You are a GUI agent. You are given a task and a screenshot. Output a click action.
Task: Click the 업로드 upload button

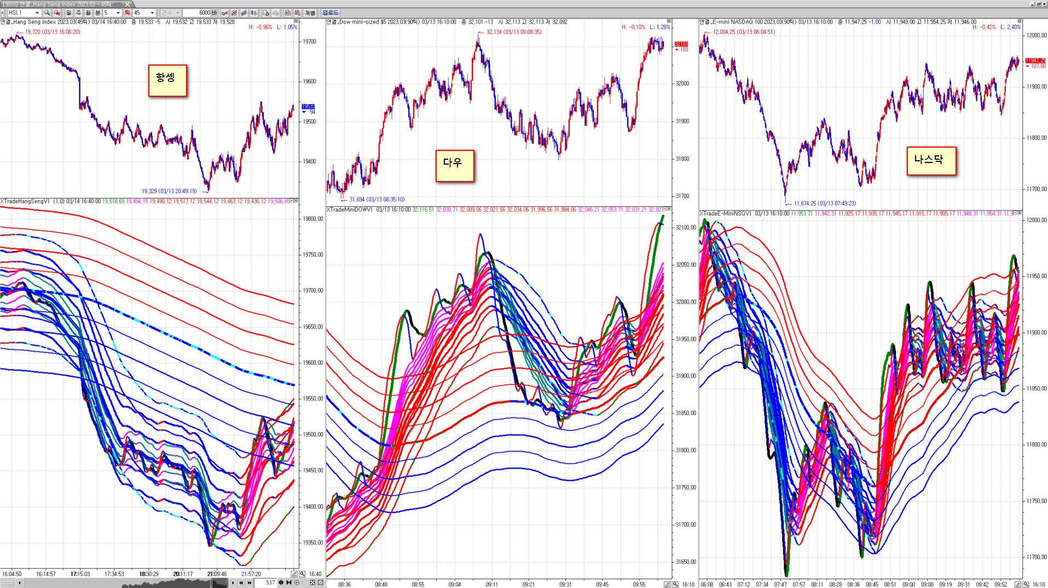click(331, 13)
